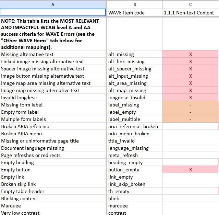Select 'Missing or uninformative page title' cell
Screen dimensions: 219x215
pos(53,141)
